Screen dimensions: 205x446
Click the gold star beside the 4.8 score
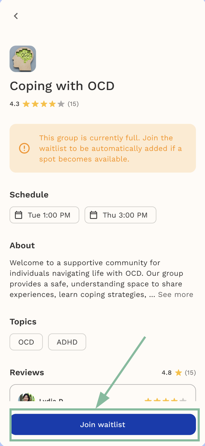(x=179, y=372)
